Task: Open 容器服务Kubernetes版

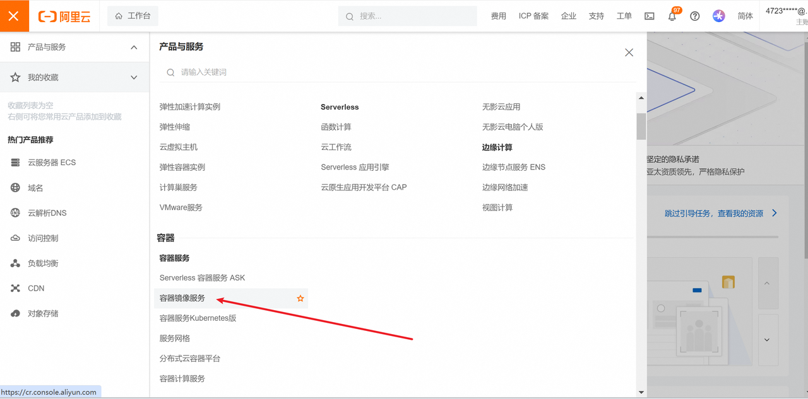Action: click(198, 318)
